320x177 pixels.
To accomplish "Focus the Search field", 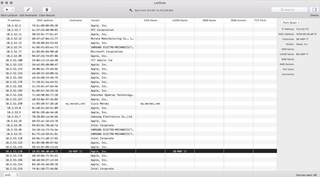I will pyautogui.click(x=289, y=10).
